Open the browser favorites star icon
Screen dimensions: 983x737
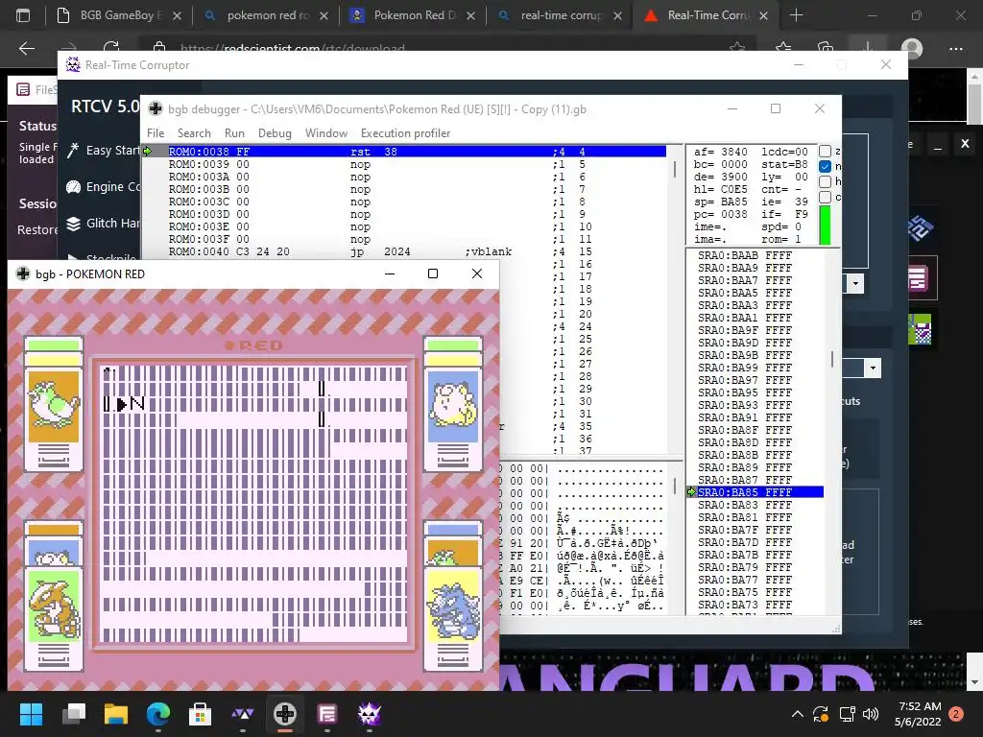point(783,48)
